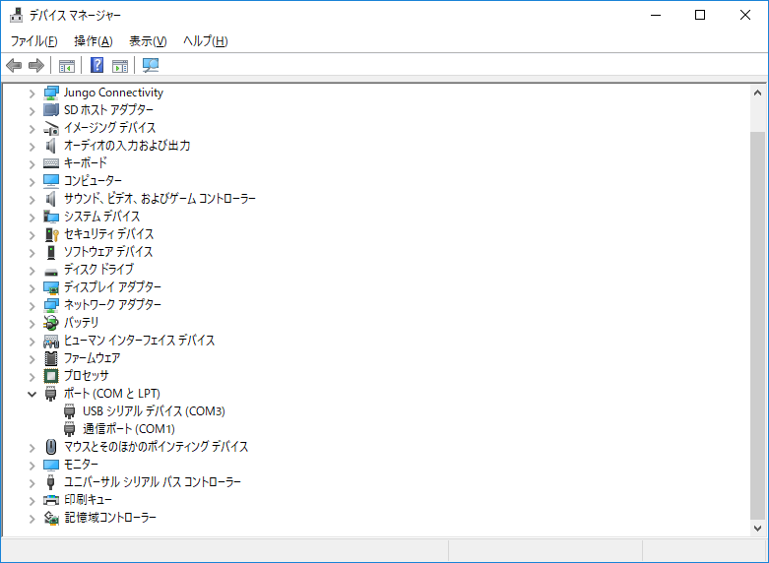
Task: Close the デバイス マネージャー window
Action: [x=745, y=15]
